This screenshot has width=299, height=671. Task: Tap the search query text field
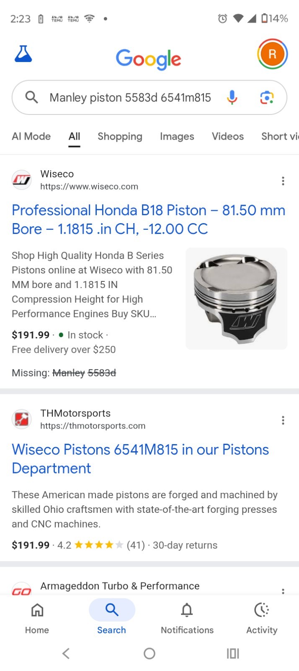130,97
